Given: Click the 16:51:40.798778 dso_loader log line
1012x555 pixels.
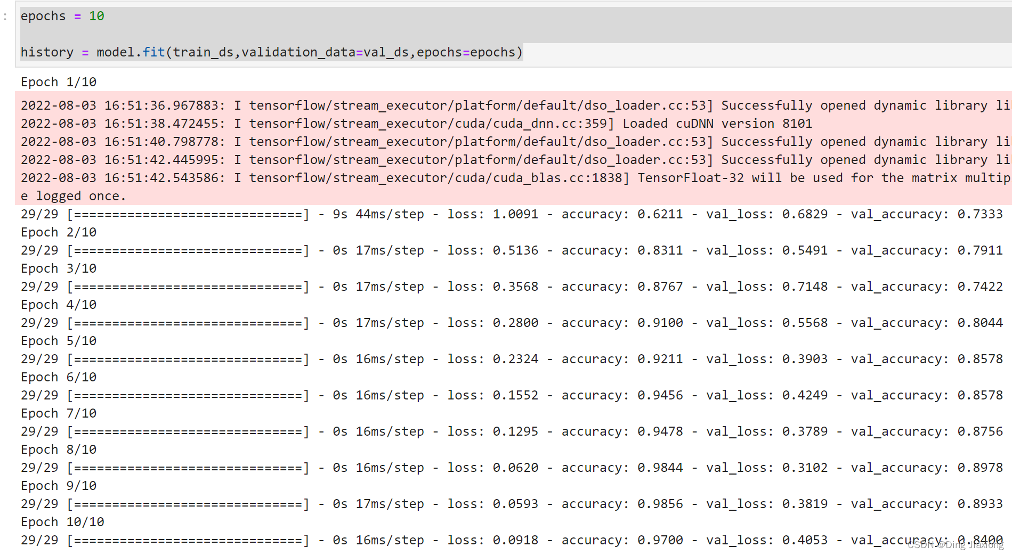Looking at the screenshot, I should click(515, 142).
